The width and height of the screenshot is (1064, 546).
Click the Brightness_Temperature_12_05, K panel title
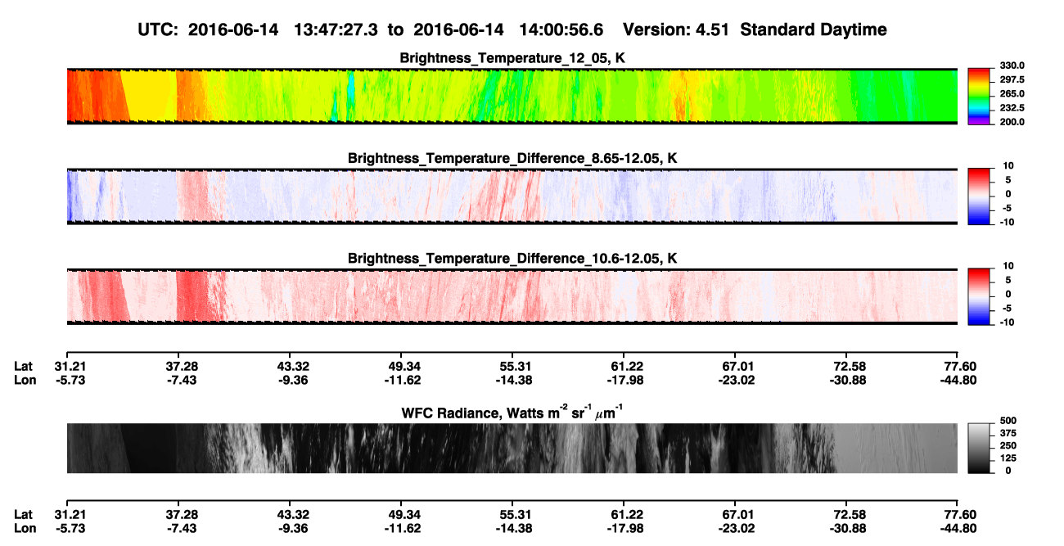(x=512, y=58)
